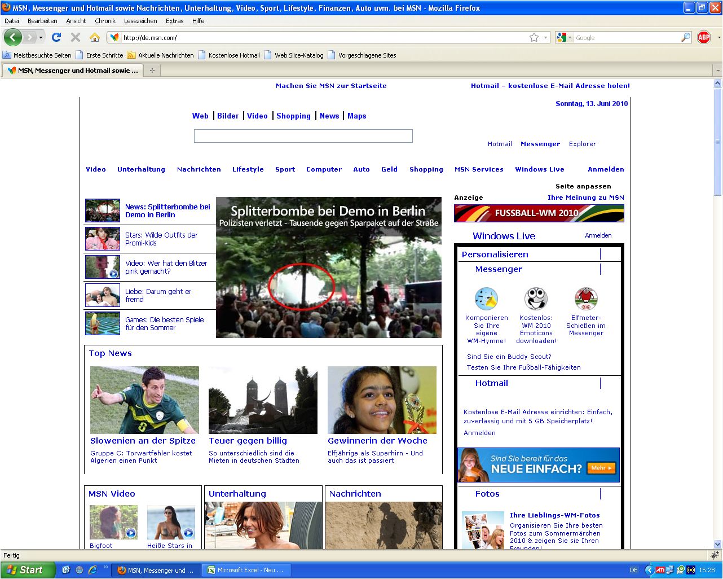This screenshot has height=579, width=723.
Task: Click Stars: Wilde Outfits der Promi-Kids thumbnail
Action: (103, 239)
